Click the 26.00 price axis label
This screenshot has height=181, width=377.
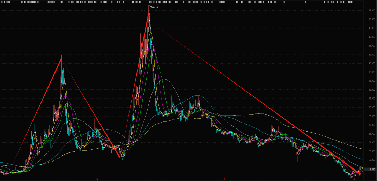click(372, 125)
